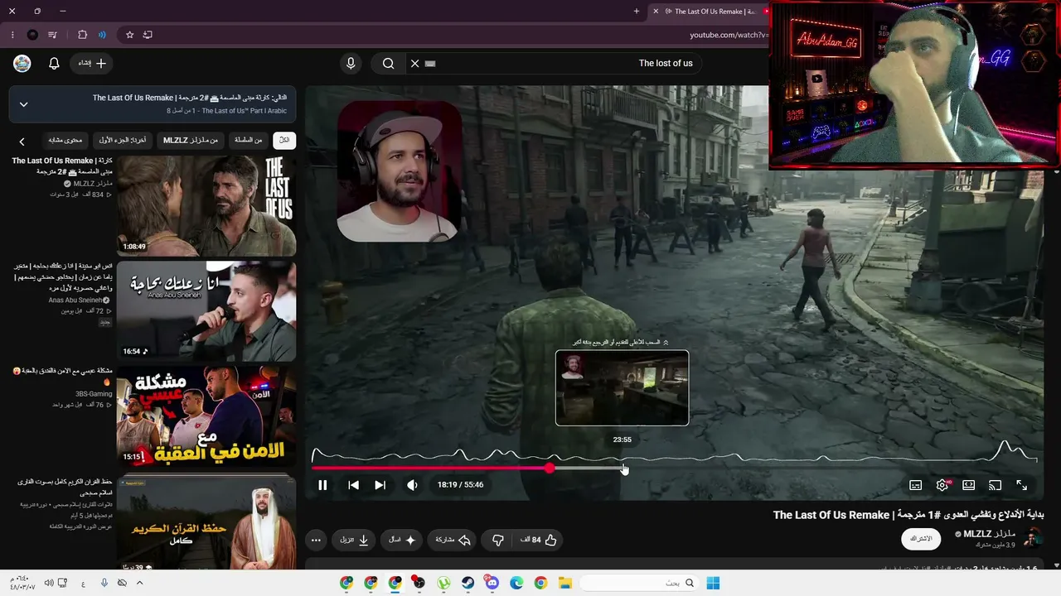Open the Windows Start menu
The height and width of the screenshot is (596, 1061).
click(713, 584)
